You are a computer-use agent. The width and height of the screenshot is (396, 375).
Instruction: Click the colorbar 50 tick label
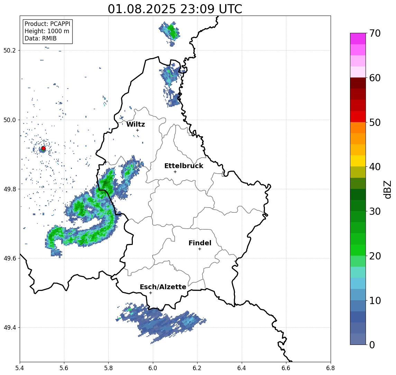(375, 122)
